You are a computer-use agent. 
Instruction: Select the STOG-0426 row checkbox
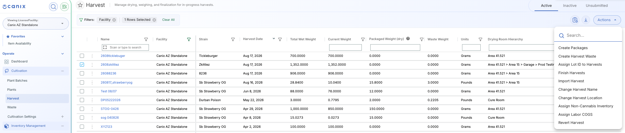(82, 109)
